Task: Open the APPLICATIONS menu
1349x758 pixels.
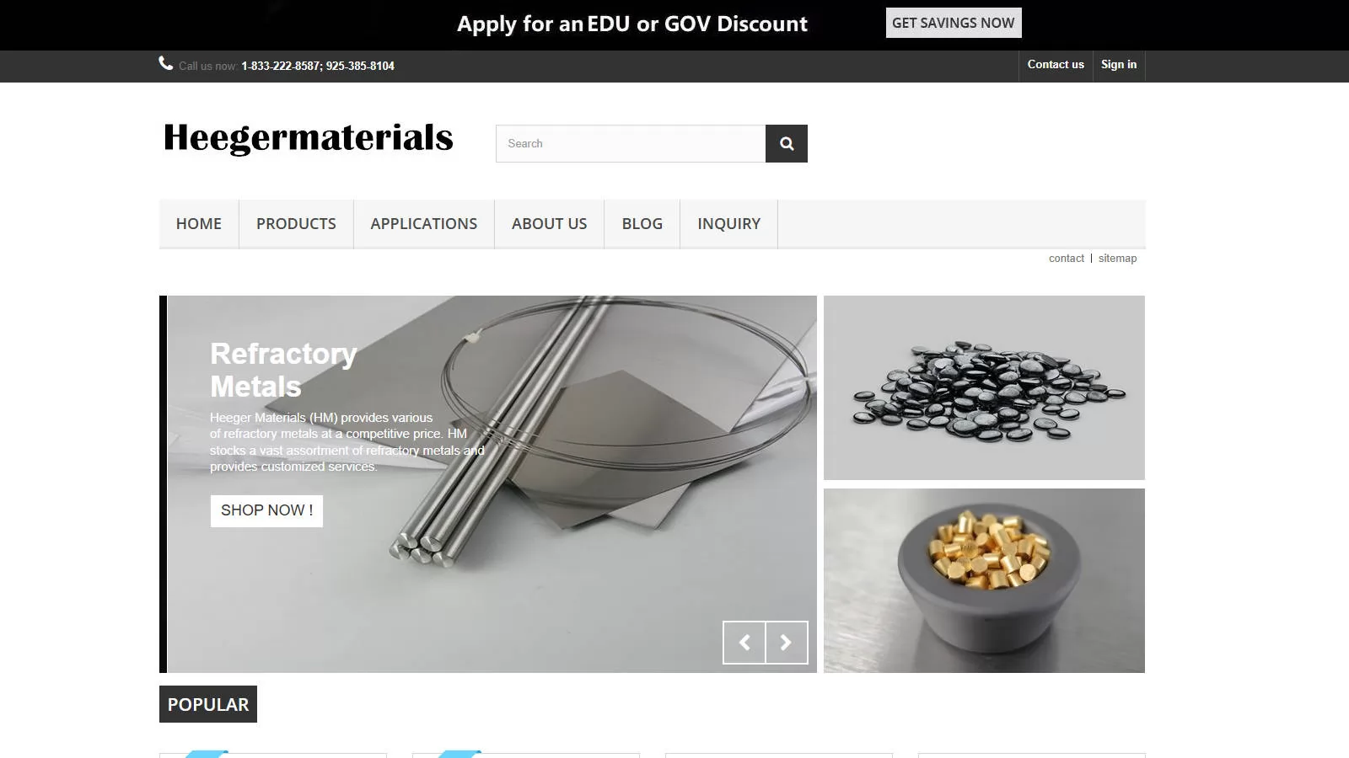Action: [424, 224]
